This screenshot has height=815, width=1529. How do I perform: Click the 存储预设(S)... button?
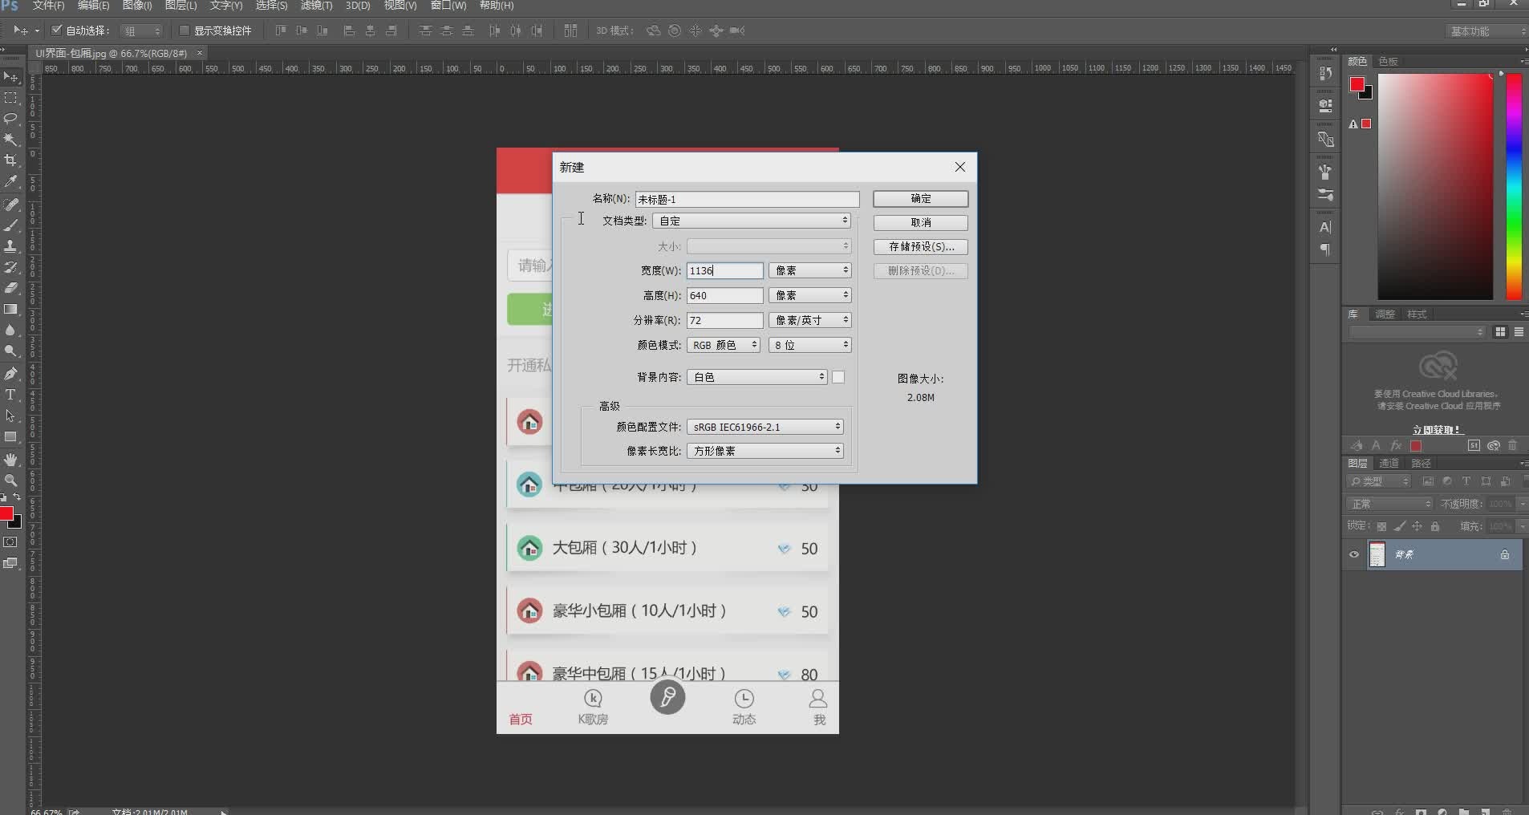pyautogui.click(x=920, y=246)
